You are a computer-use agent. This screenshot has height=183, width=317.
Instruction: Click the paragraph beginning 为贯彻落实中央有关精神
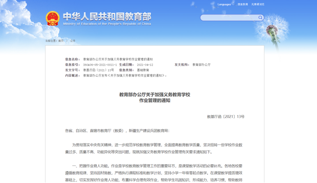click(154, 149)
